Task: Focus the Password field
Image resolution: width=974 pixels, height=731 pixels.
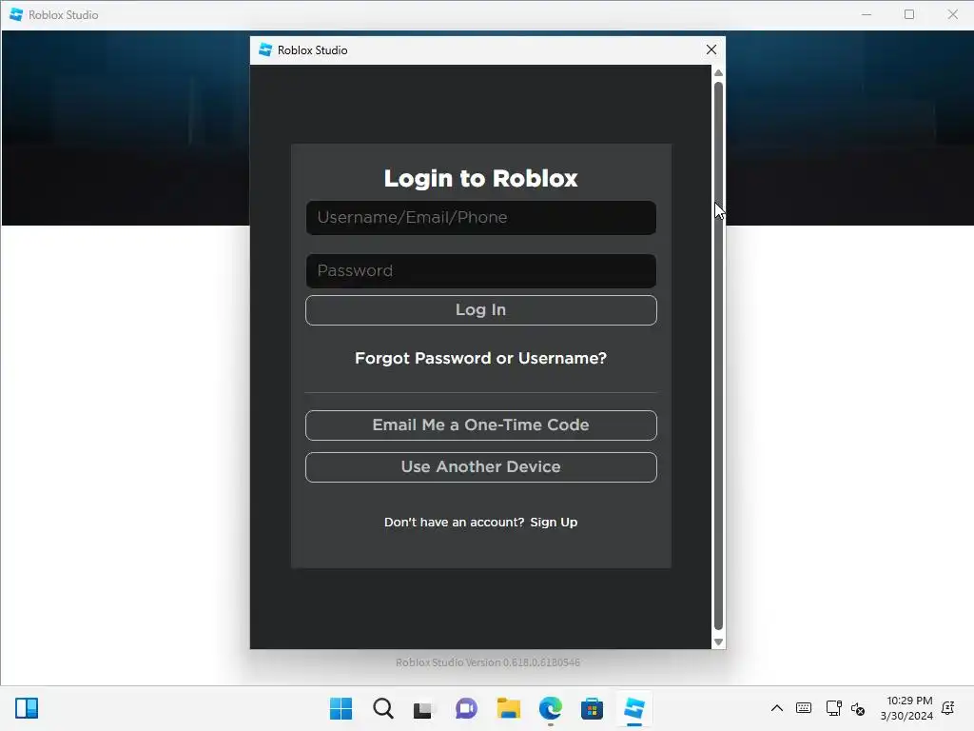Action: [x=480, y=271]
